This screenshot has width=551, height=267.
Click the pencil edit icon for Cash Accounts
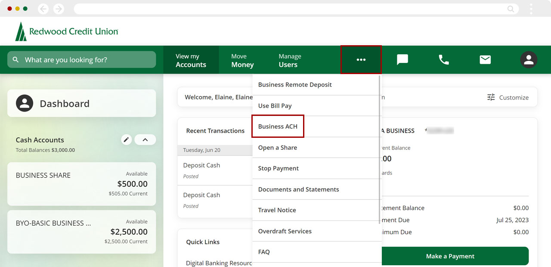[126, 140]
